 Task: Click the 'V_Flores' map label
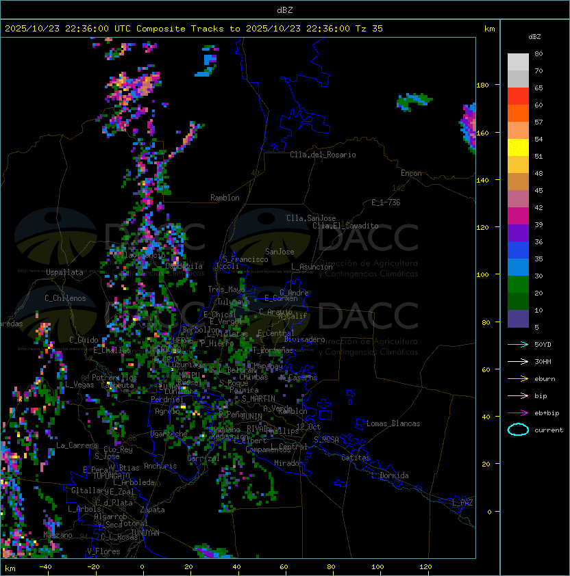(103, 551)
